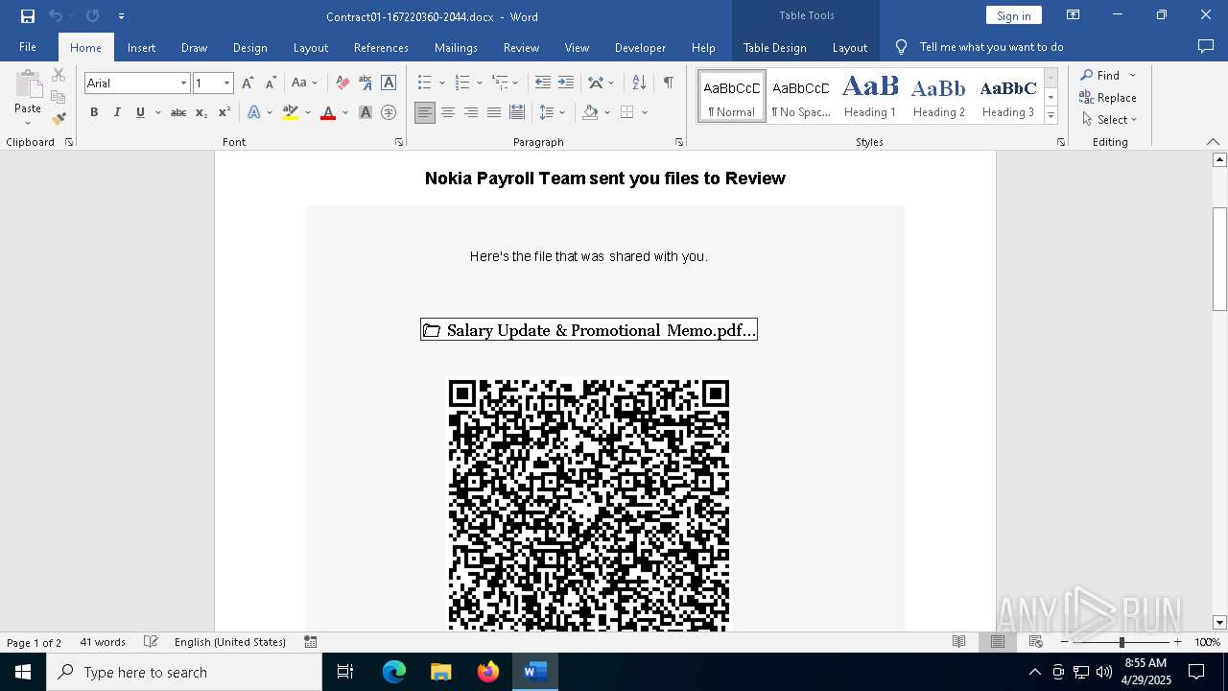Screen dimensions: 1228x691
Task: Clear all formatting eraser icon
Action: [x=342, y=83]
